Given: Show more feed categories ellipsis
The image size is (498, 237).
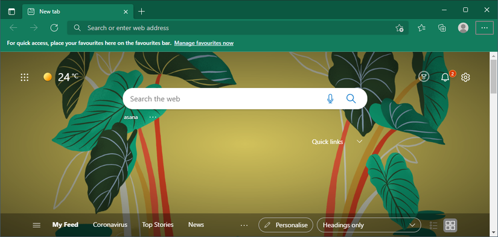Looking at the screenshot, I should [x=244, y=226].
